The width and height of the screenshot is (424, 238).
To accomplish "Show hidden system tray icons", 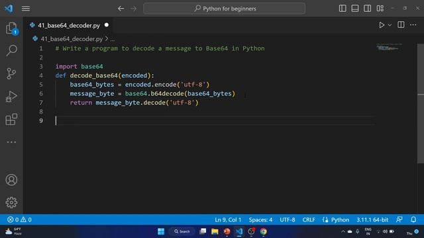I will pyautogui.click(x=343, y=231).
